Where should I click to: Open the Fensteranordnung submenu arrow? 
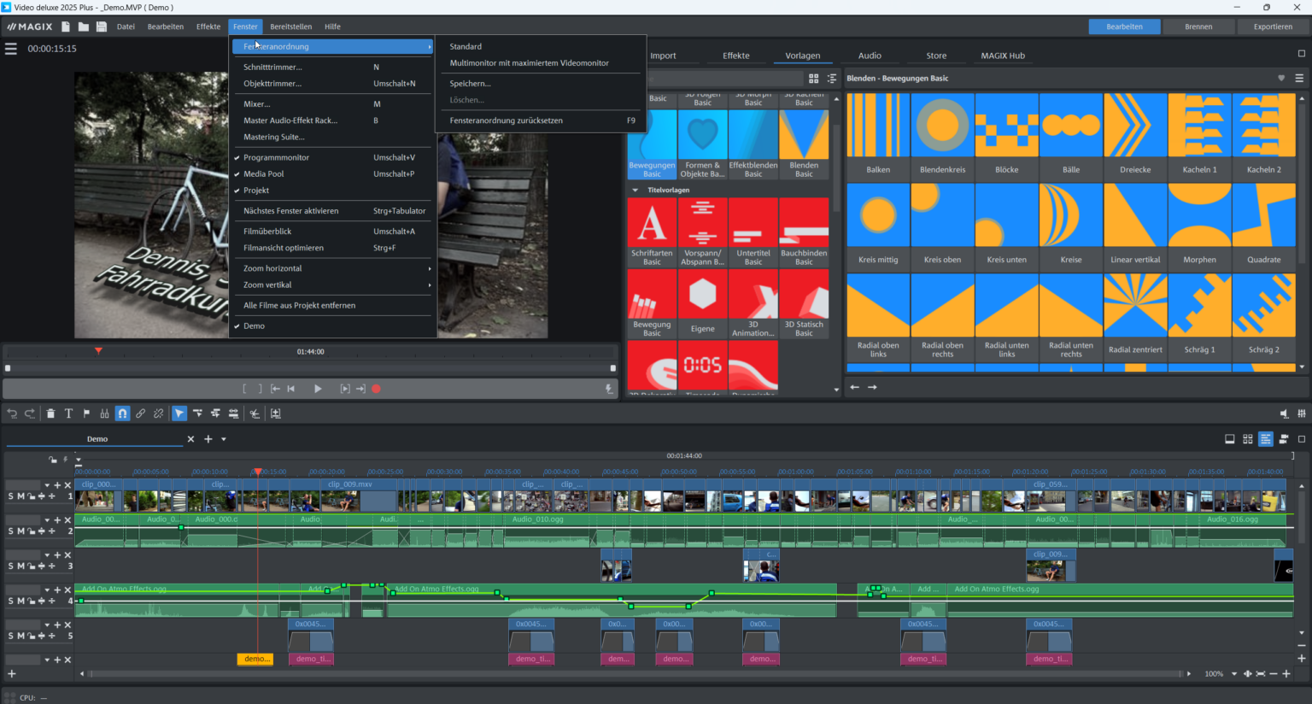430,46
